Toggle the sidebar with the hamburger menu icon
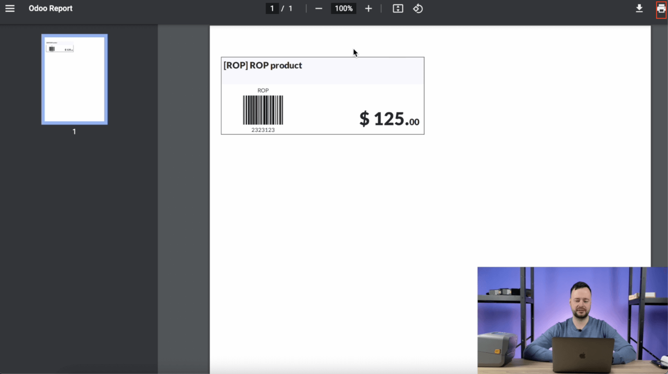Image resolution: width=668 pixels, height=374 pixels. [x=10, y=9]
